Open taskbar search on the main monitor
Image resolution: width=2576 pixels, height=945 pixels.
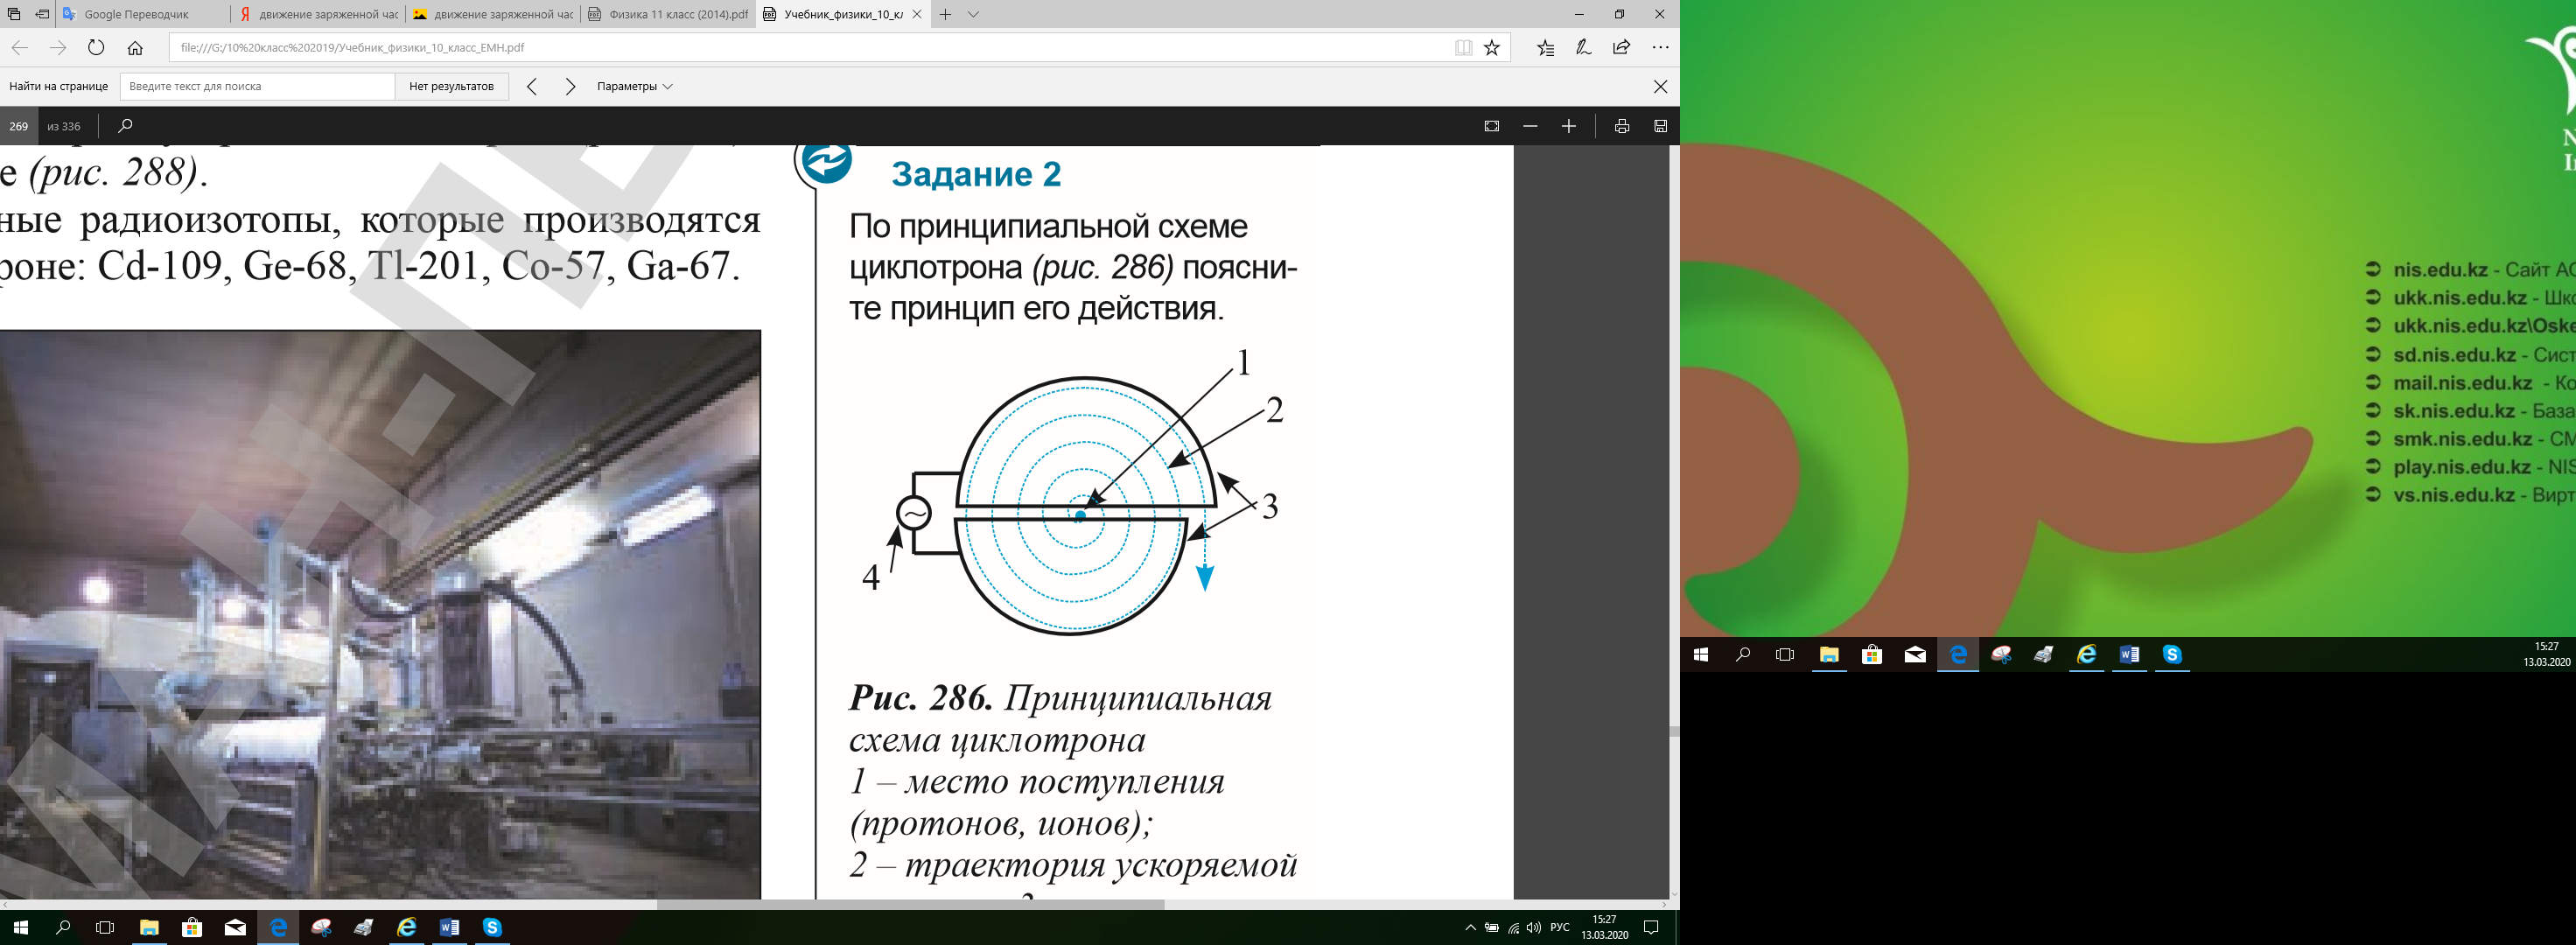pos(63,928)
